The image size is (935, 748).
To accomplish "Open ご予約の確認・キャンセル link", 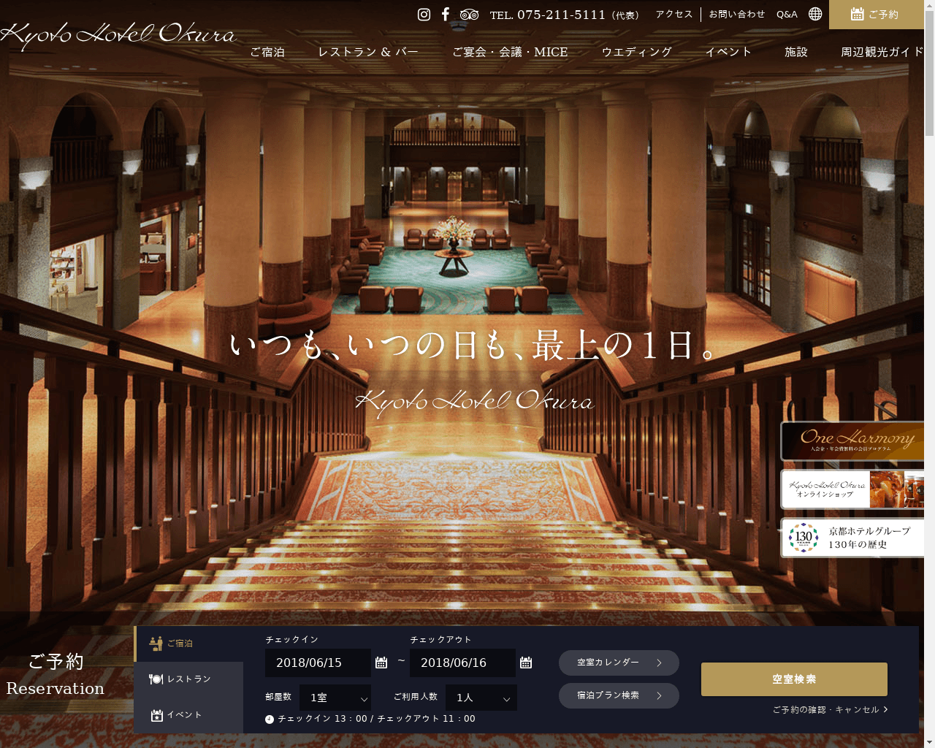I will point(831,709).
